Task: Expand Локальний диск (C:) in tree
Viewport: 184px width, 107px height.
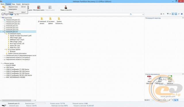Action: [x=3, y=20]
